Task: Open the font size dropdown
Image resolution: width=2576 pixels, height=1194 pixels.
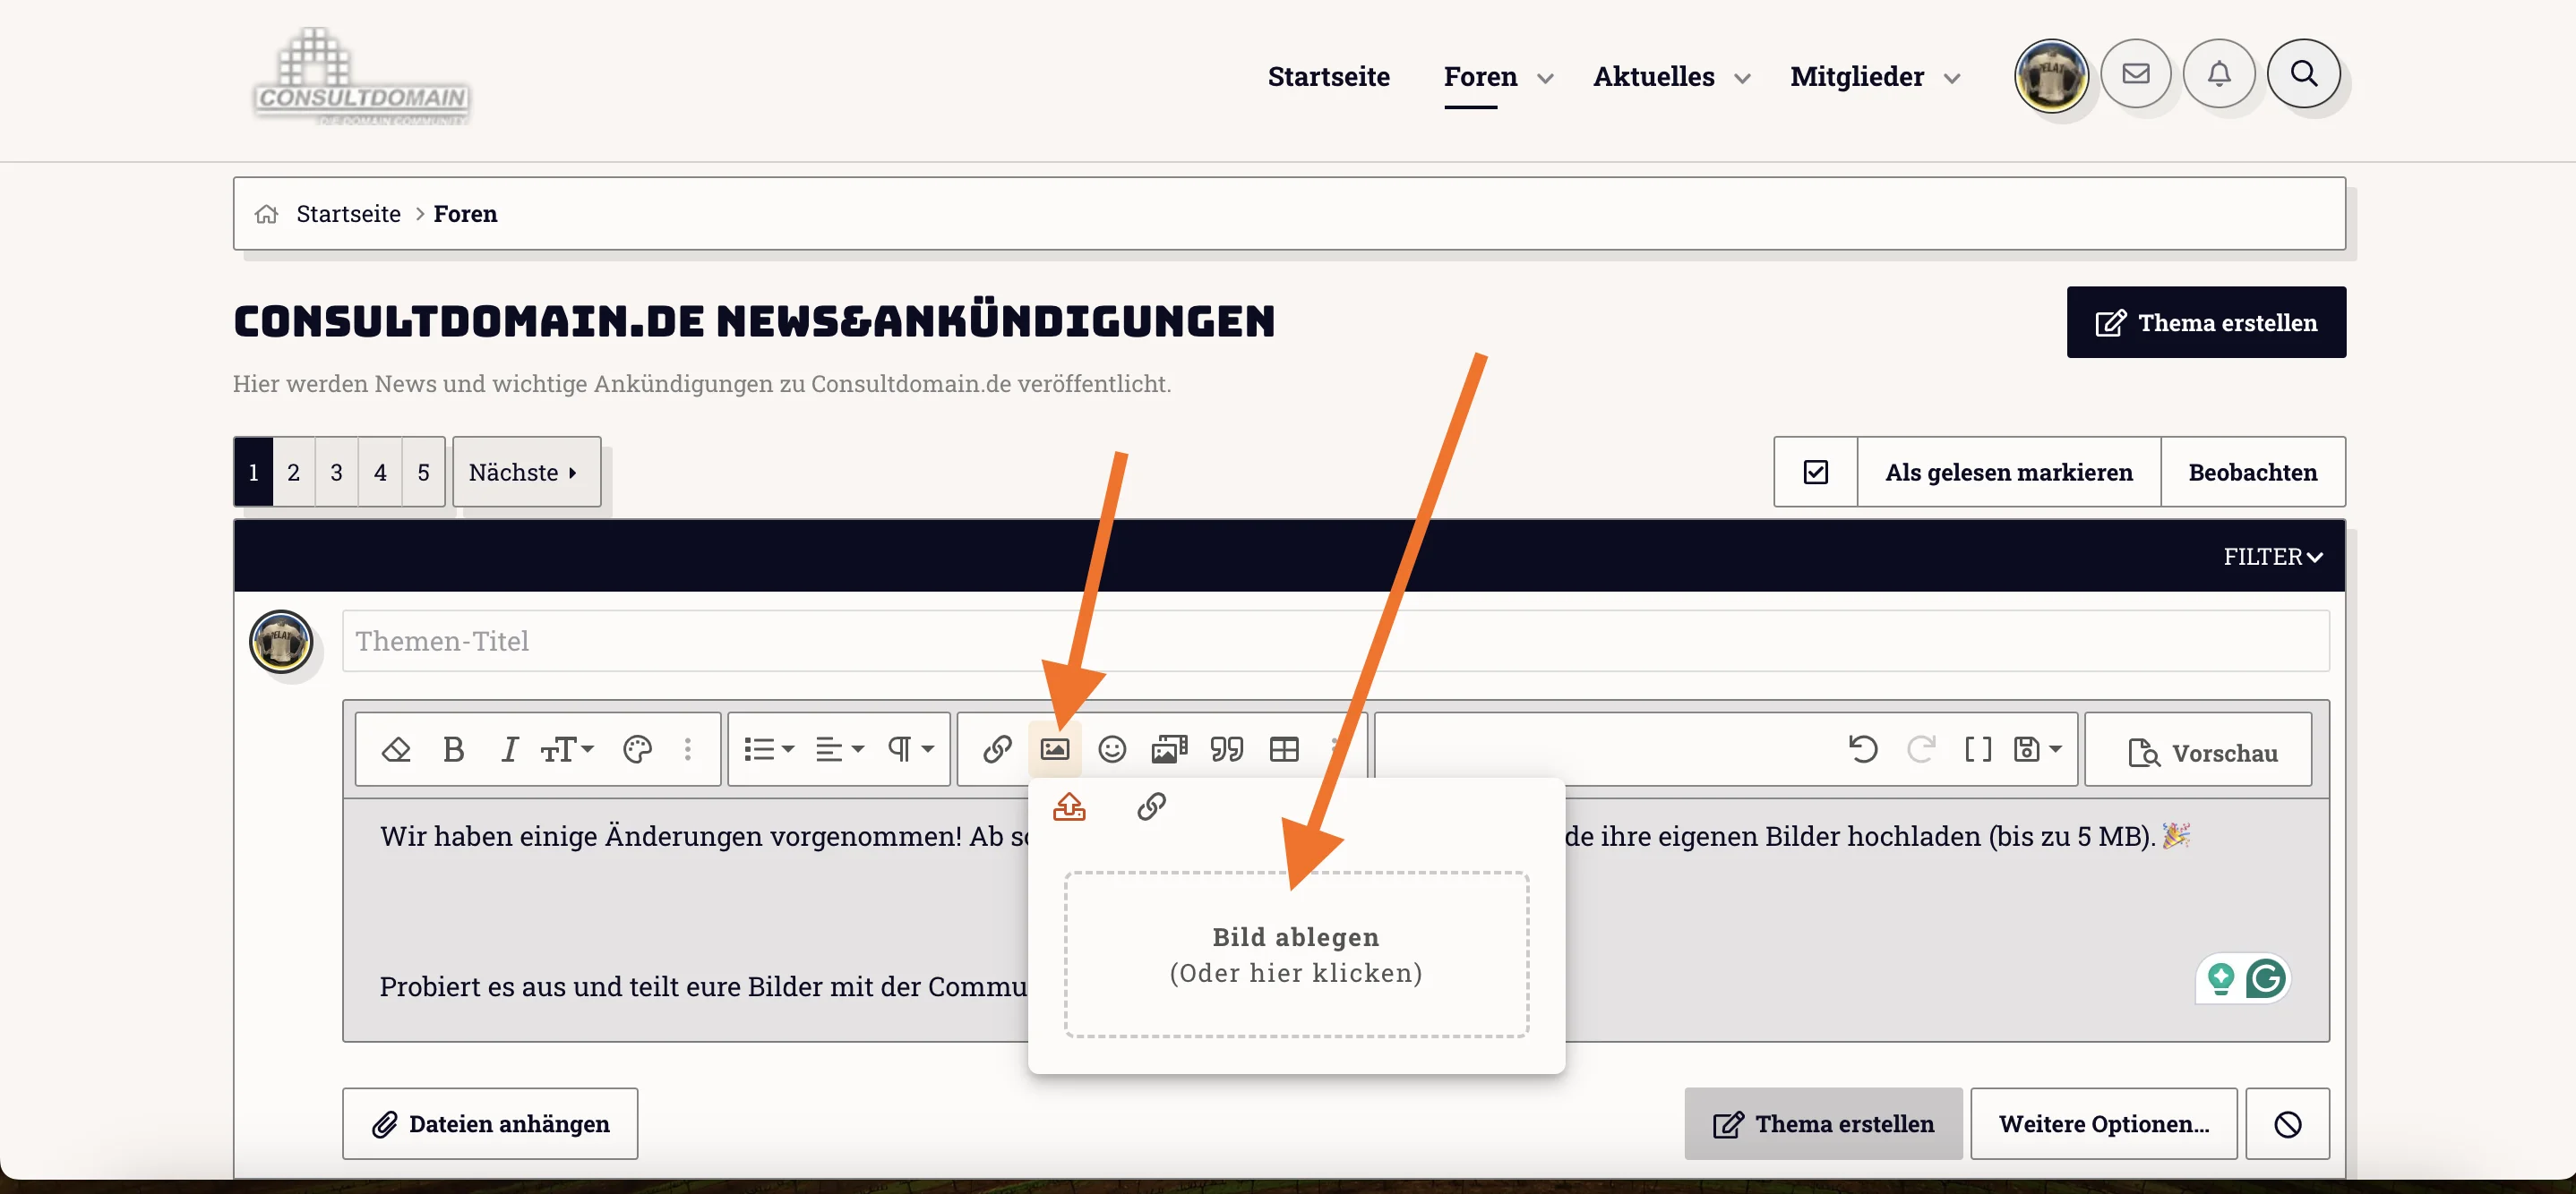Action: pyautogui.click(x=567, y=749)
